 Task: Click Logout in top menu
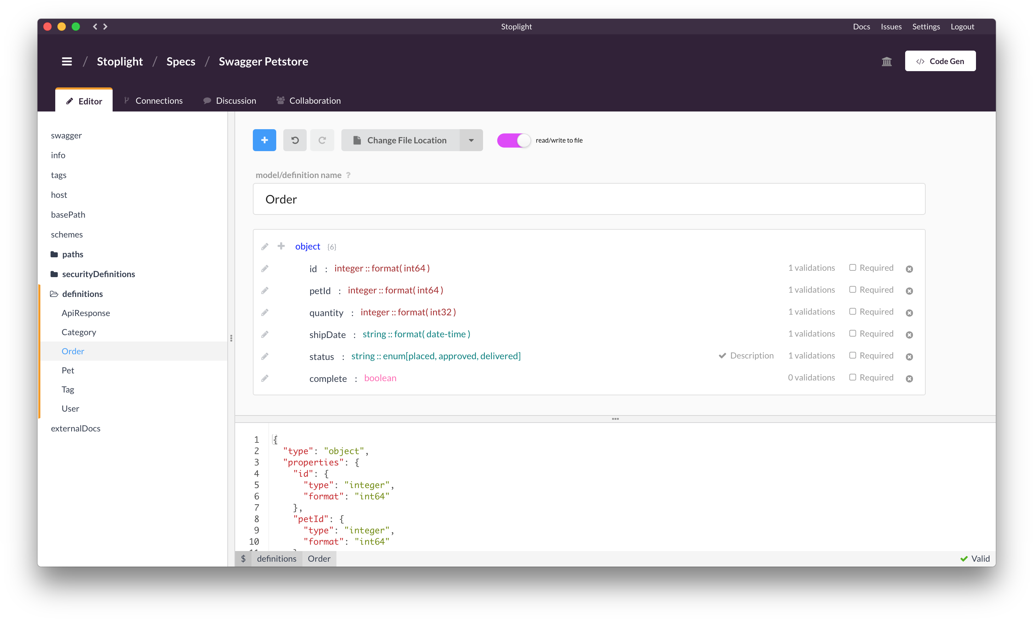tap(962, 26)
